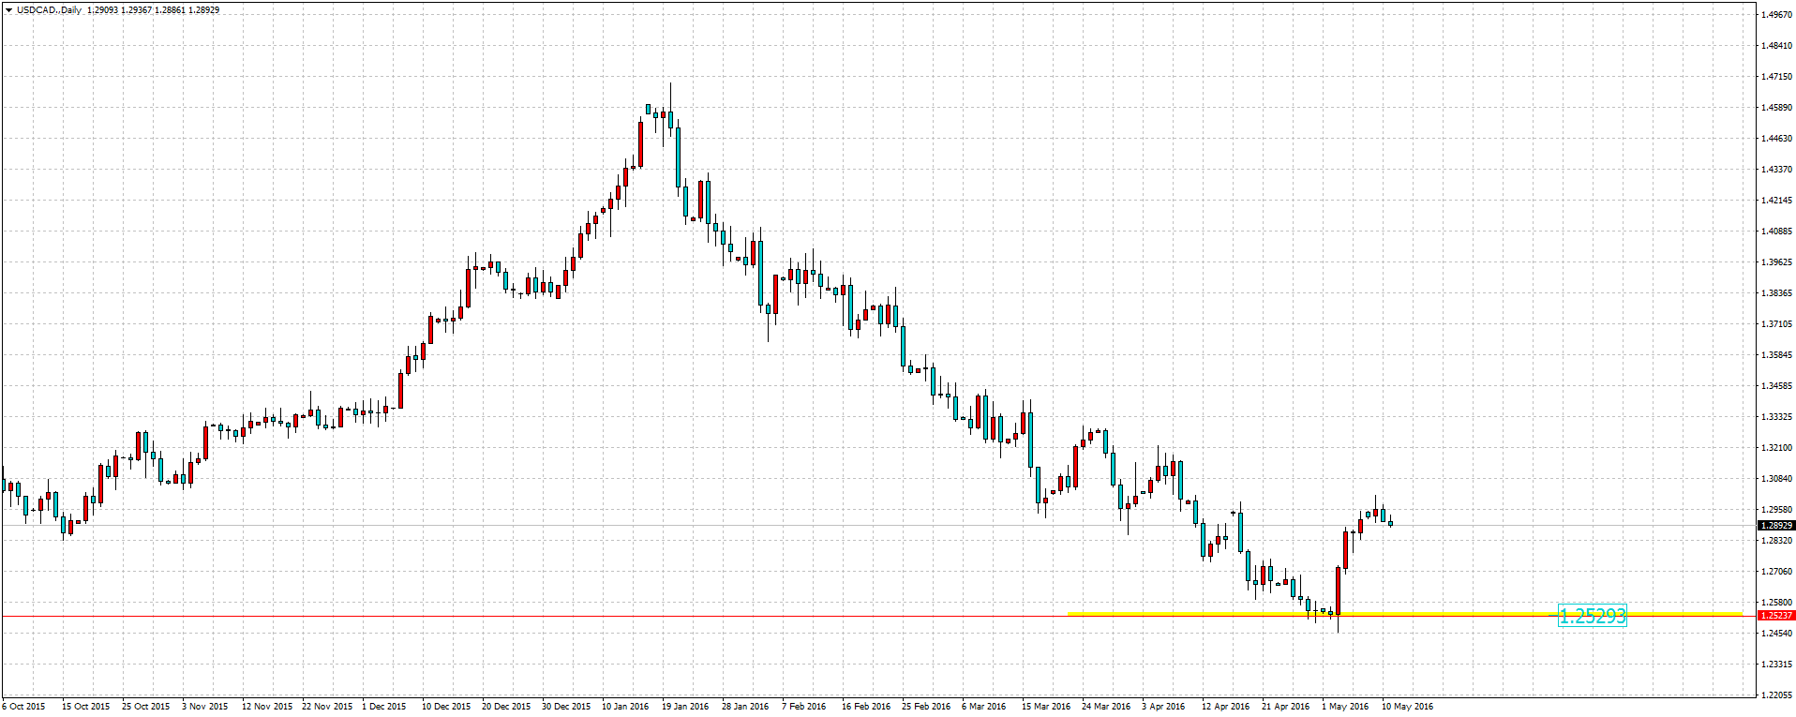The width and height of the screenshot is (1796, 717).
Task: Click the 1 Dec 2015 date label
Action: point(384,707)
